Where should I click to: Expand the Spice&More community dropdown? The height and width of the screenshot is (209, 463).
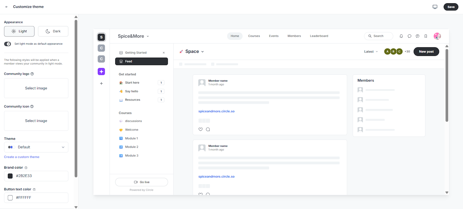tap(133, 36)
